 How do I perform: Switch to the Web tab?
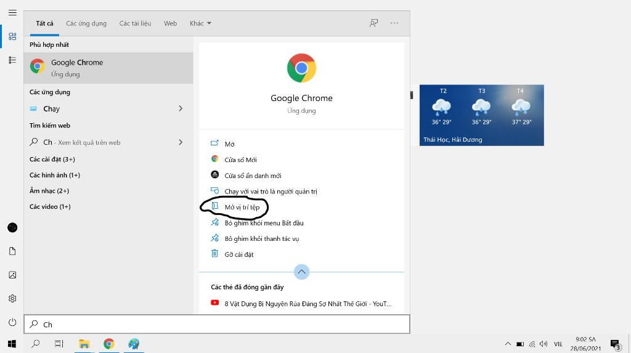point(170,23)
